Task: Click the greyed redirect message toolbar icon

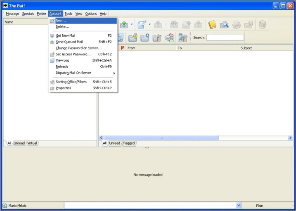Action: click(x=199, y=24)
